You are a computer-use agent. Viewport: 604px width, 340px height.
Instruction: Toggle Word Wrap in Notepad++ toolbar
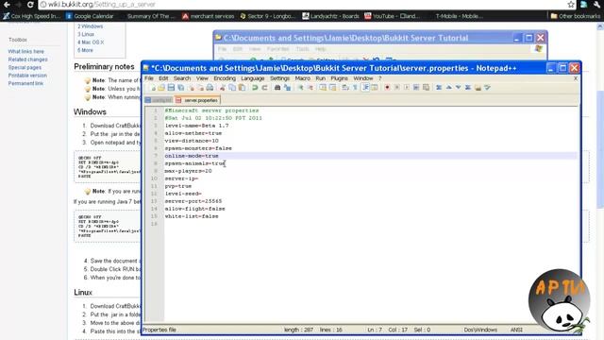coord(346,88)
